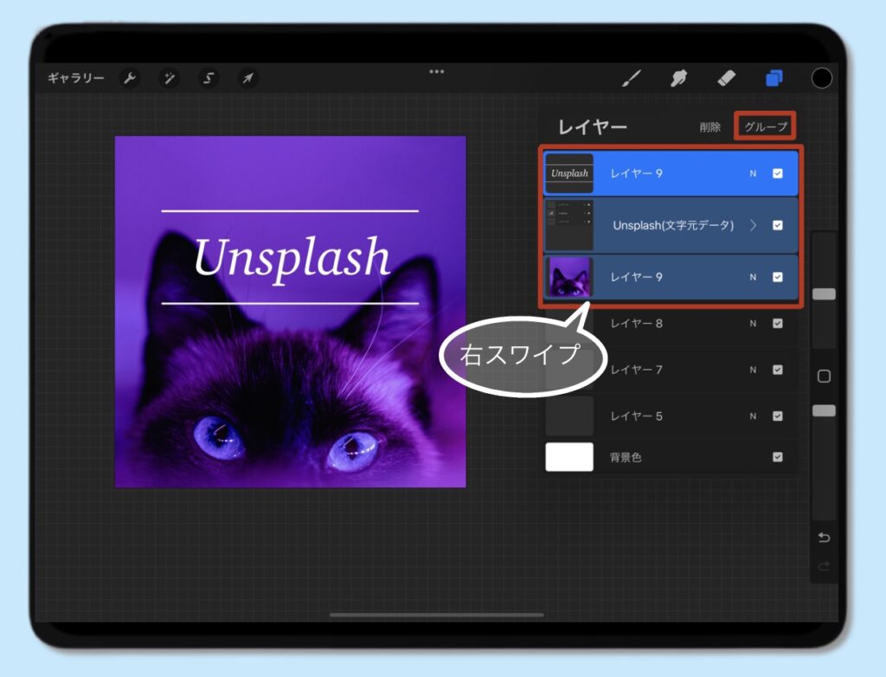
Task: Open blend mode N of top レイヤー9
Action: click(x=753, y=174)
